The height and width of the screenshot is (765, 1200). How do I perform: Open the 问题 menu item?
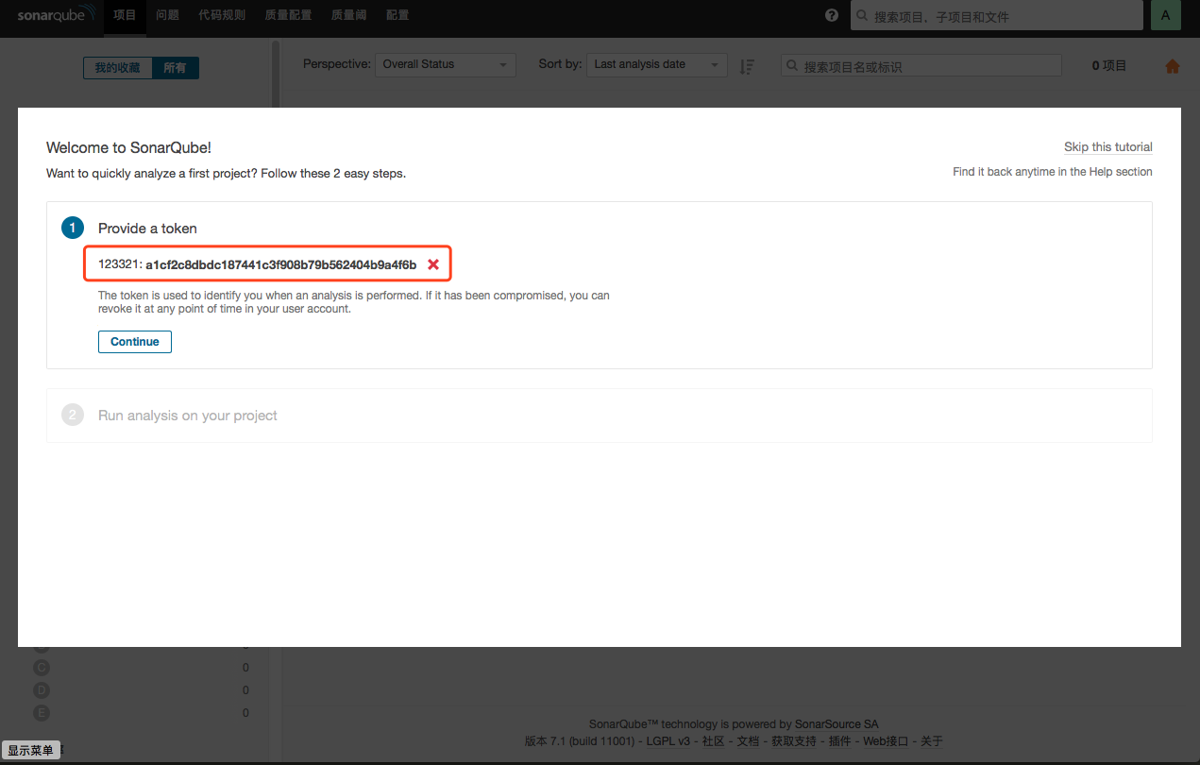pos(167,15)
